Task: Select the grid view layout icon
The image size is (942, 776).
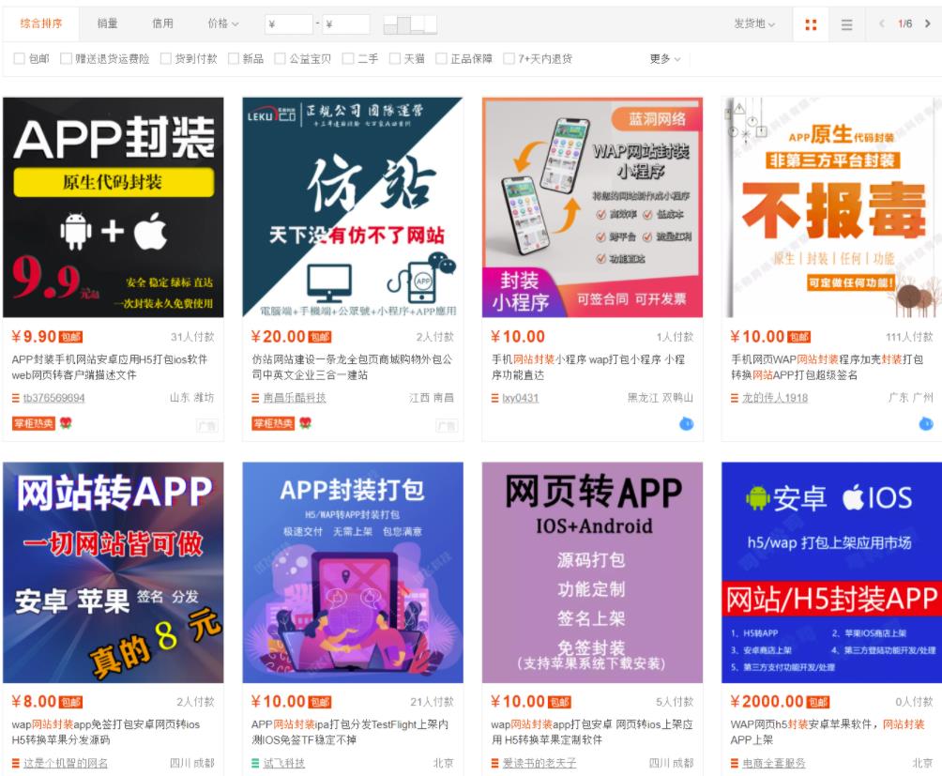Action: [x=811, y=23]
